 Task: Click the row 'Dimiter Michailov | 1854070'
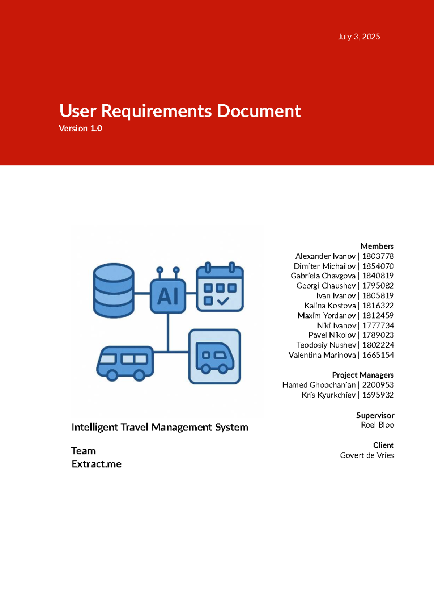coord(344,266)
